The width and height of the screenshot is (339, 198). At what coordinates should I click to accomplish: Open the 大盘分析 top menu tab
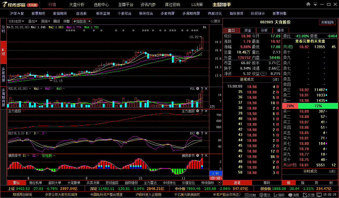pyautogui.click(x=77, y=5)
